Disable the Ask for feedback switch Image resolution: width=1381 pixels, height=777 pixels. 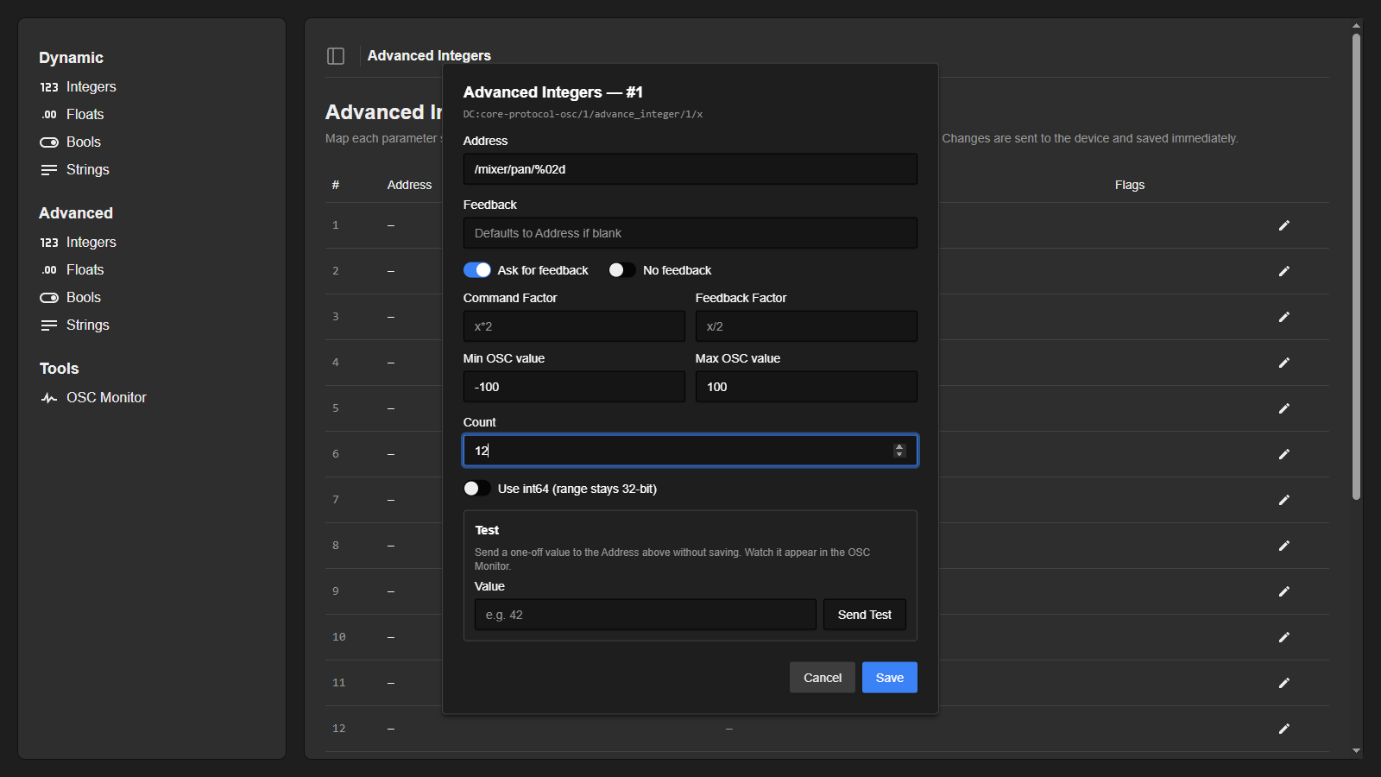tap(477, 270)
